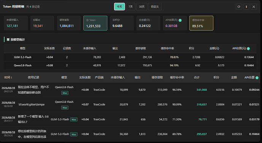This screenshot has width=262, height=143.
Task: Click the Max badge in 08:33:30 row
Action: 74,134
